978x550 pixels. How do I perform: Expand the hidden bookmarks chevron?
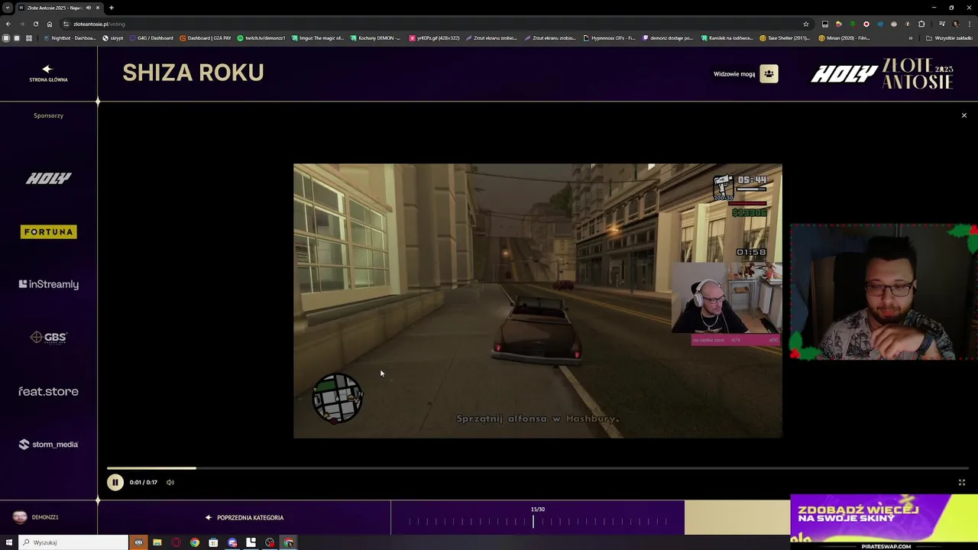coord(910,37)
